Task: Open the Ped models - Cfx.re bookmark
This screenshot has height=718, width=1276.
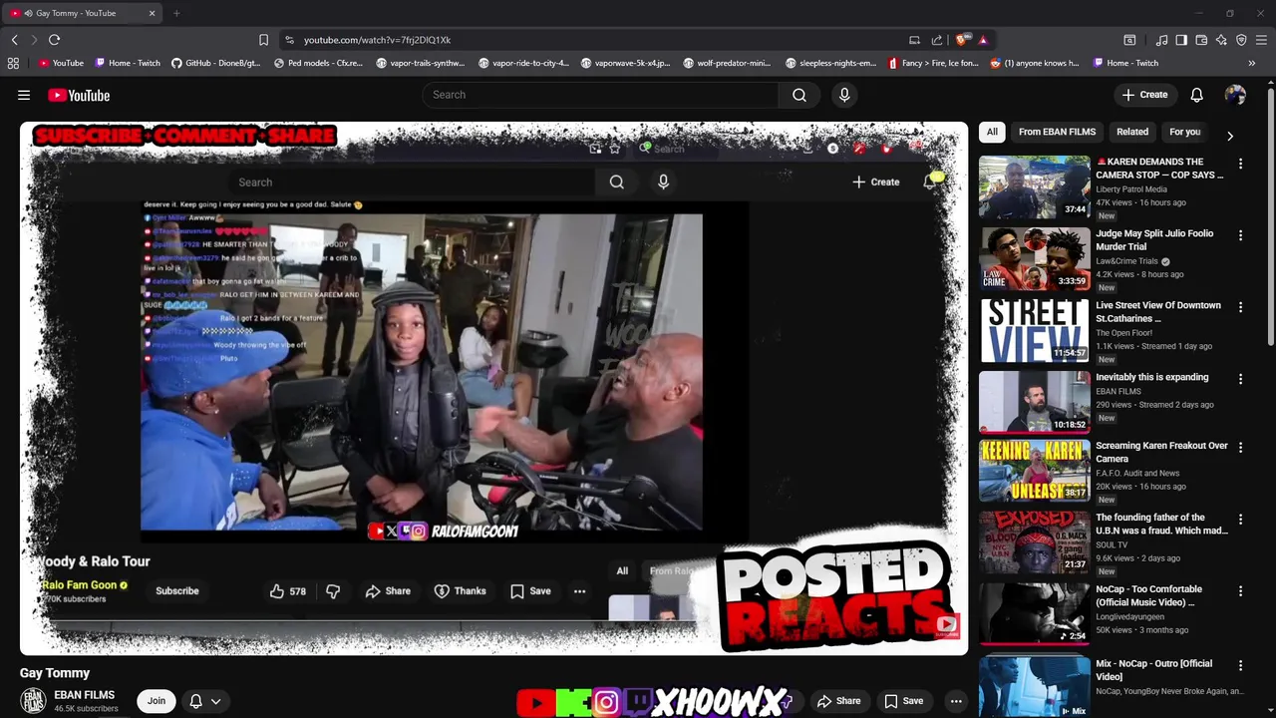Action: click(318, 63)
